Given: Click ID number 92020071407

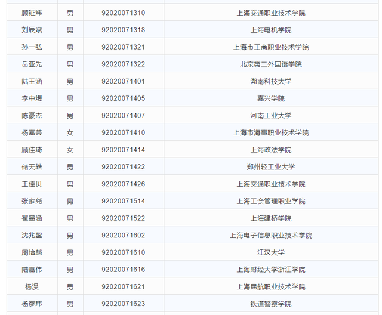Looking at the screenshot, I should [x=124, y=115].
